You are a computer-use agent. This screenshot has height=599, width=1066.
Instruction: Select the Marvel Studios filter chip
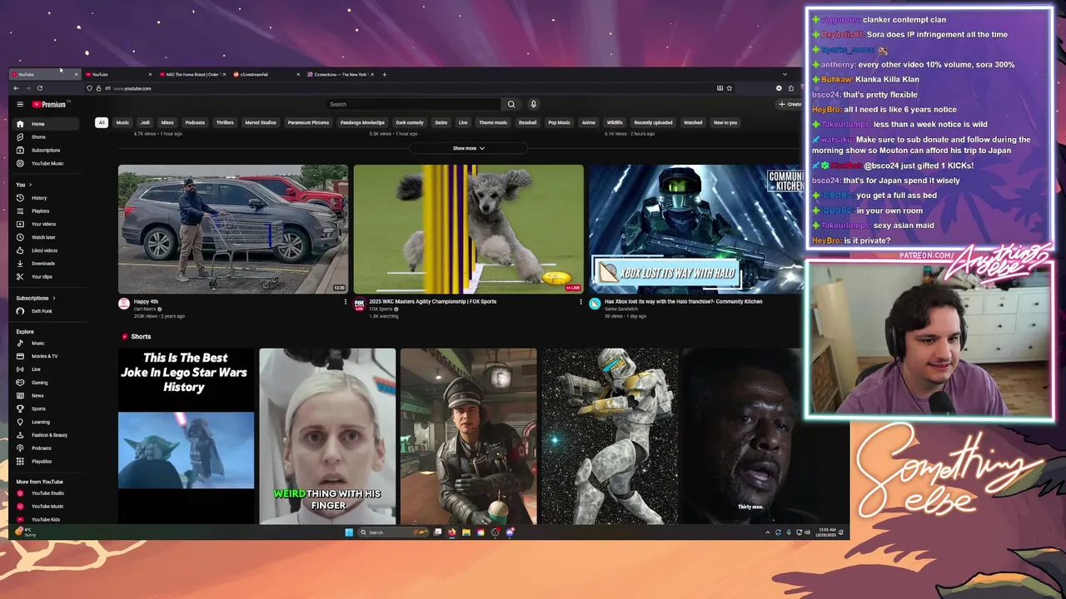[261, 122]
